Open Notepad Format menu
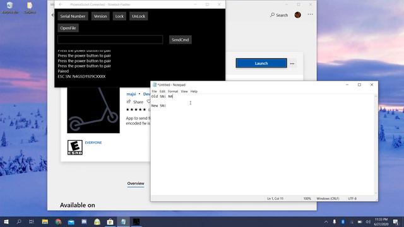The width and height of the screenshot is (404, 227). point(173,91)
